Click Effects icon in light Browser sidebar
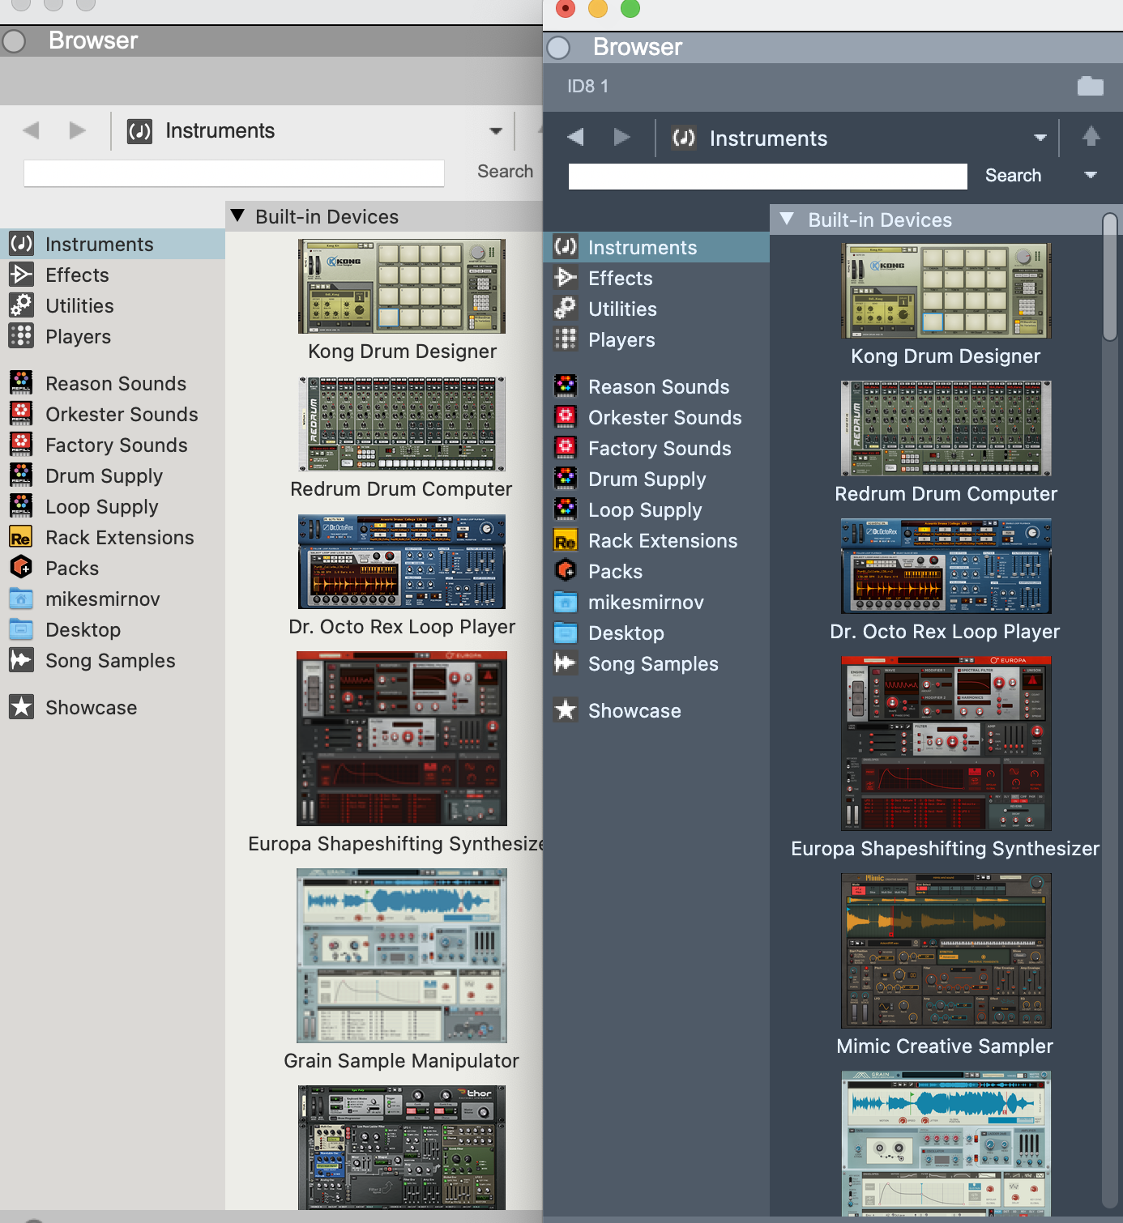The image size is (1123, 1223). coord(21,275)
